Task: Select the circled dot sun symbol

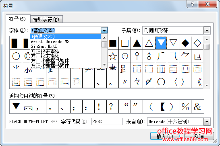Action: pyautogui.click(x=125, y=56)
